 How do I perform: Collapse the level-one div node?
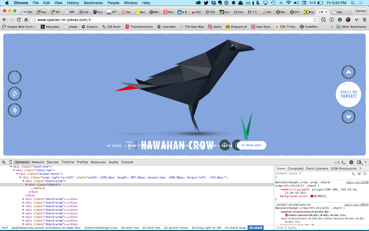pos(11,167)
